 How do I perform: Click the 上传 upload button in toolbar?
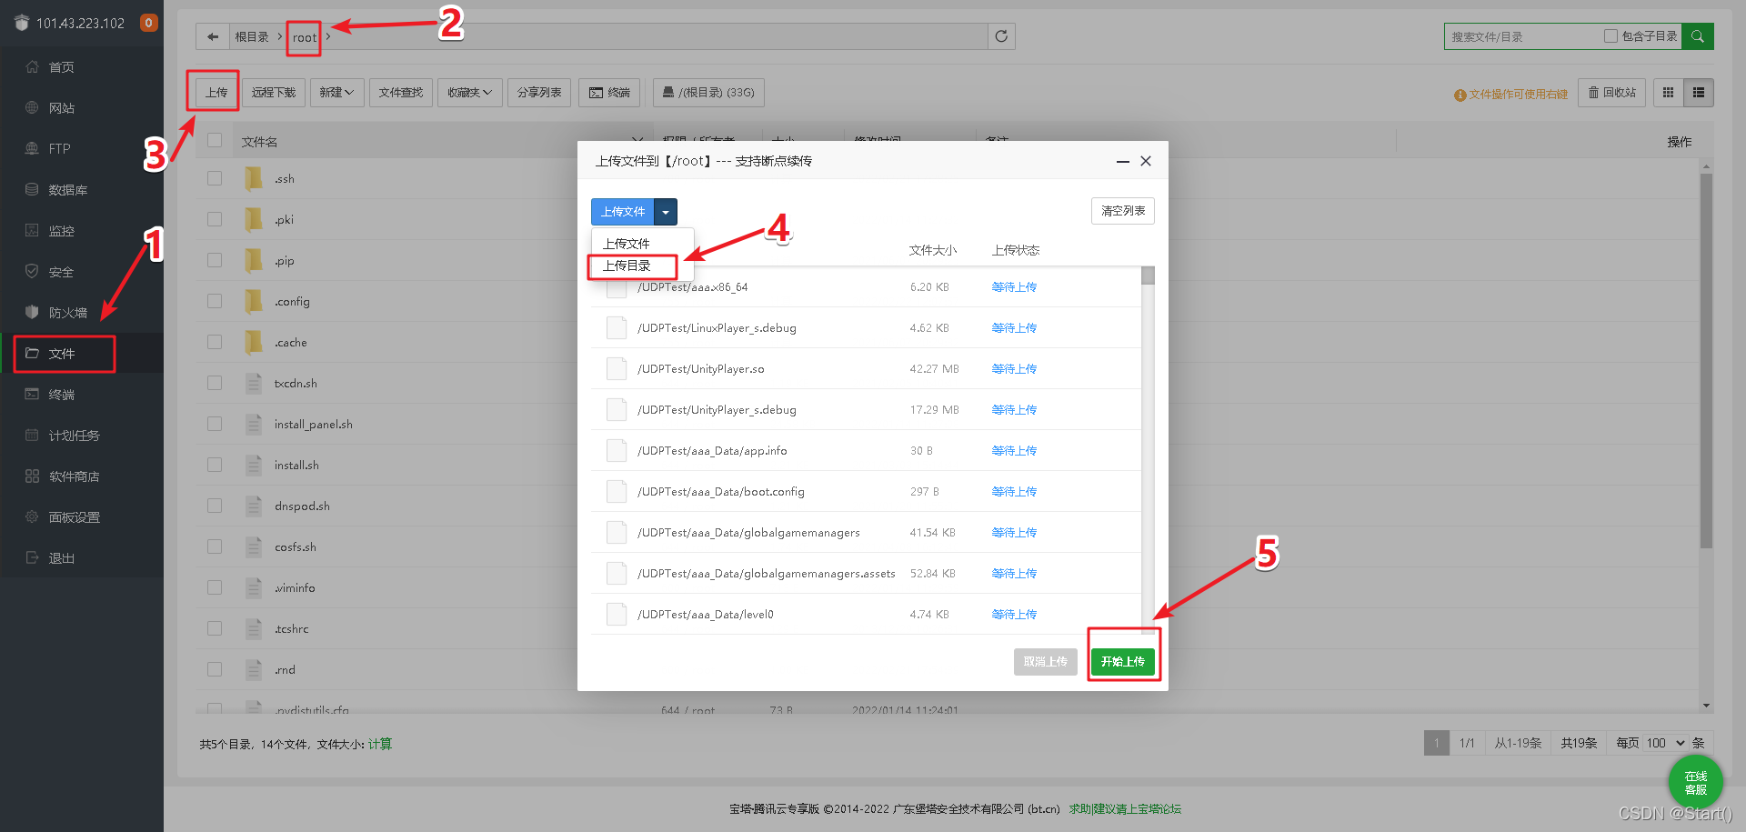pos(216,93)
